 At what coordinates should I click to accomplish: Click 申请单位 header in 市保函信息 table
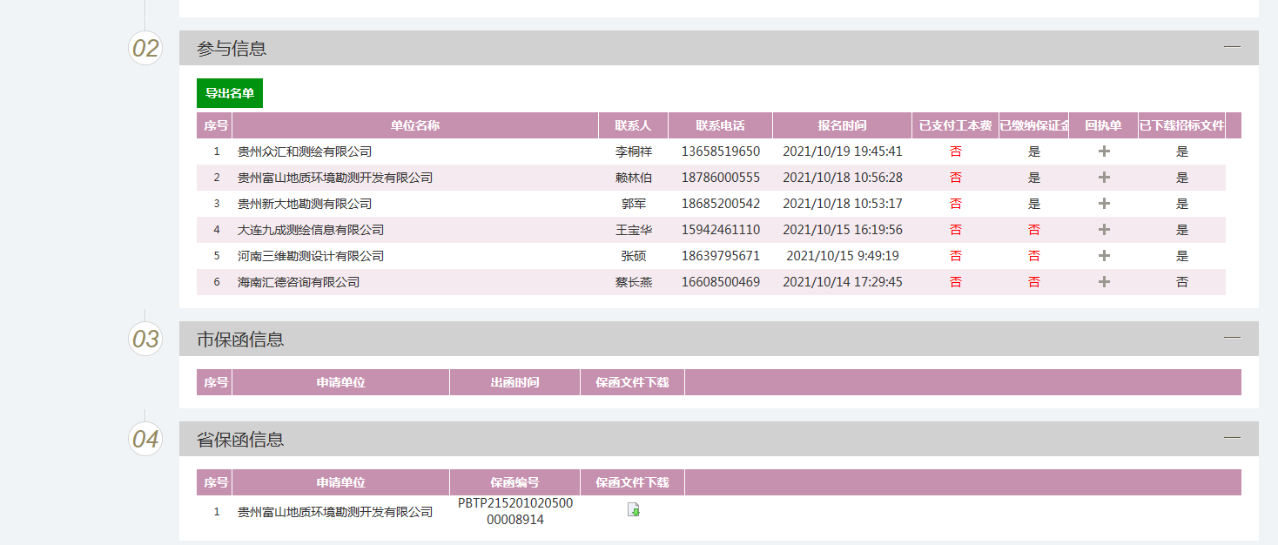point(340,382)
